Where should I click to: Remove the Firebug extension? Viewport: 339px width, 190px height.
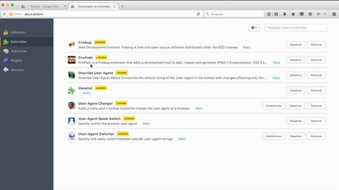pos(316,44)
